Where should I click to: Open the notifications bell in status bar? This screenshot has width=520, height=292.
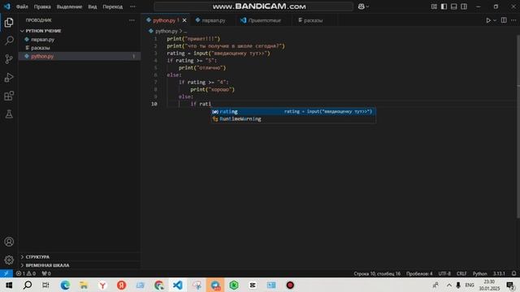tap(513, 274)
